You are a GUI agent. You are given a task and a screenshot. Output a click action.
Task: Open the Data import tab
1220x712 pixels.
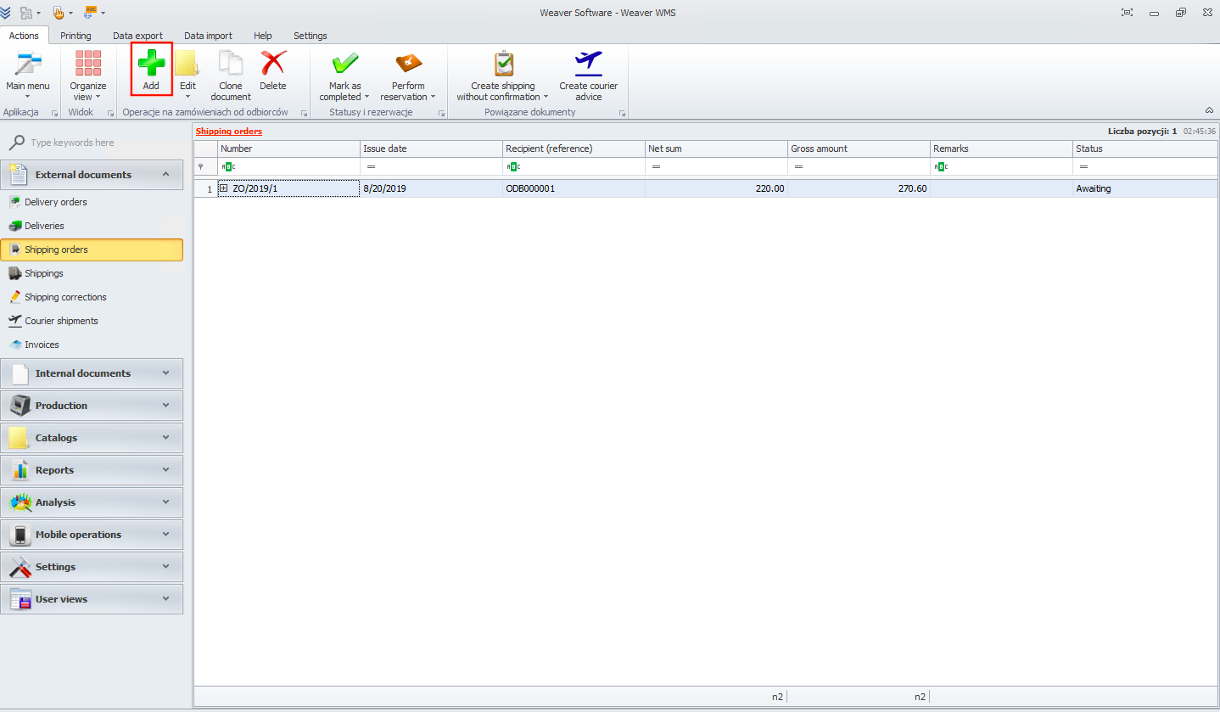click(208, 36)
